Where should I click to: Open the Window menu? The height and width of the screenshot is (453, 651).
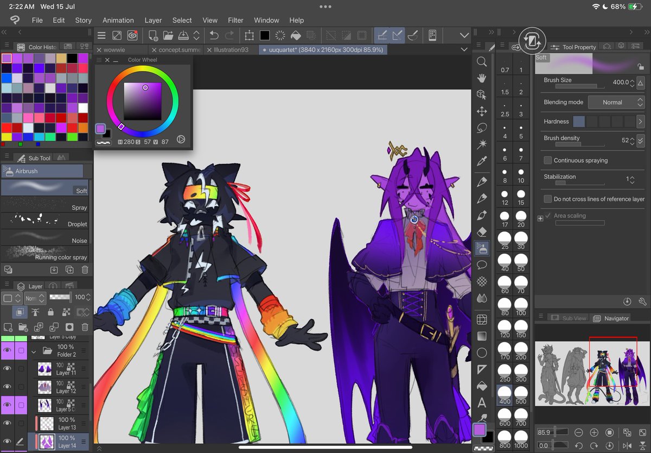[267, 20]
